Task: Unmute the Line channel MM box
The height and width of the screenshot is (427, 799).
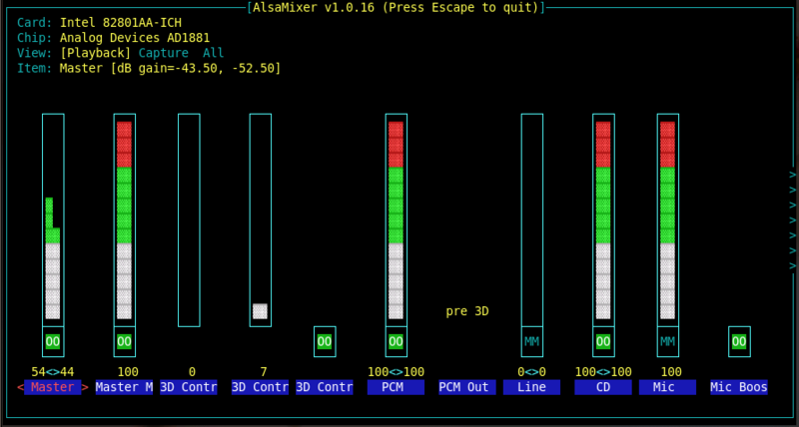Action: (x=531, y=341)
